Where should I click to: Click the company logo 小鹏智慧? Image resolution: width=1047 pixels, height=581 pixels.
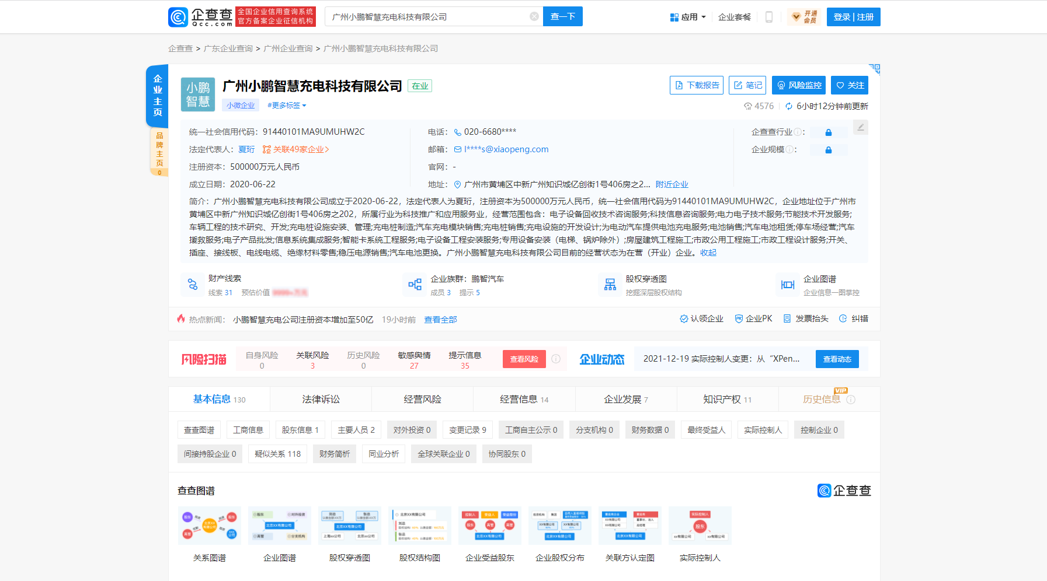tap(198, 94)
